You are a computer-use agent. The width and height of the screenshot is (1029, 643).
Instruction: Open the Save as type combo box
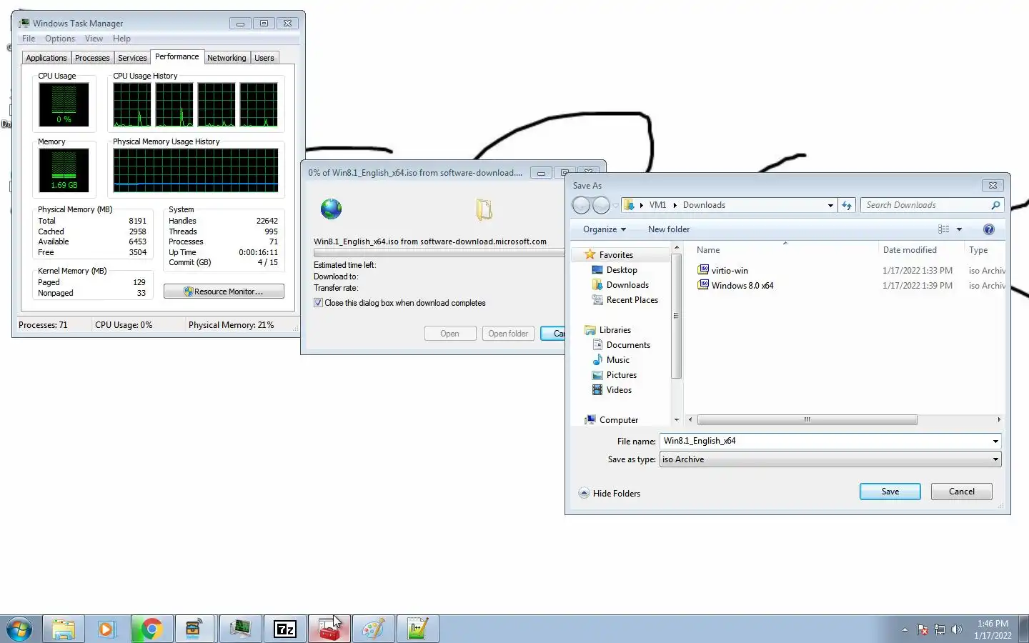(830, 459)
